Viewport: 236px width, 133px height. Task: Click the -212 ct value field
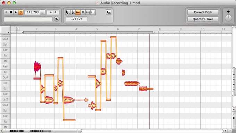[x=76, y=19]
